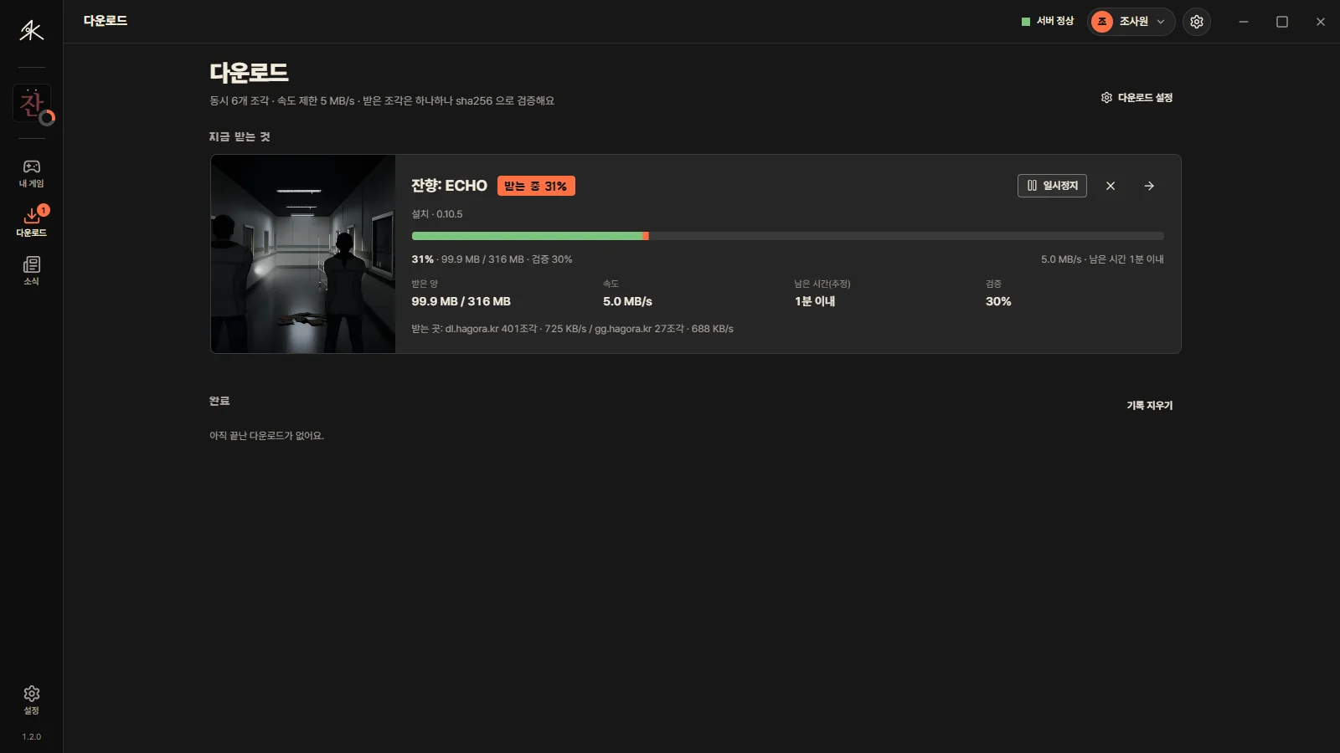The width and height of the screenshot is (1340, 753).
Task: Click the 1분 이내 remaining time value
Action: (x=815, y=301)
